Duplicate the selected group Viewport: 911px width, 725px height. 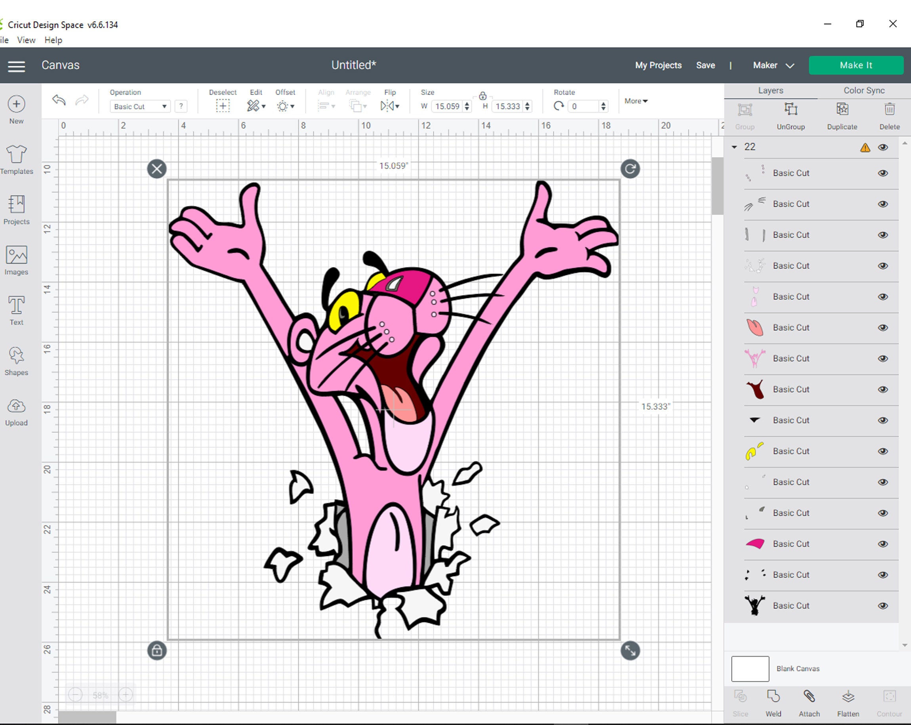[x=842, y=117]
